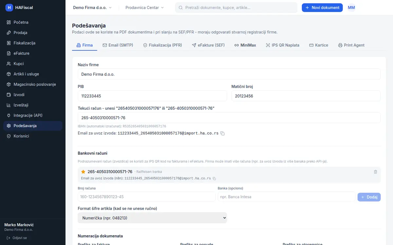The width and height of the screenshot is (393, 245).
Task: Click the Marko Marković user name
Action: [x=19, y=225]
